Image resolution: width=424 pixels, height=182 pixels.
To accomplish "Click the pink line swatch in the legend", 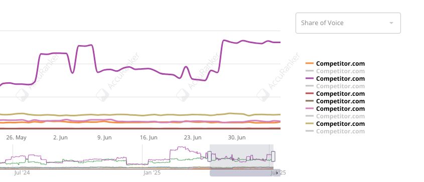I will pos(310,109).
